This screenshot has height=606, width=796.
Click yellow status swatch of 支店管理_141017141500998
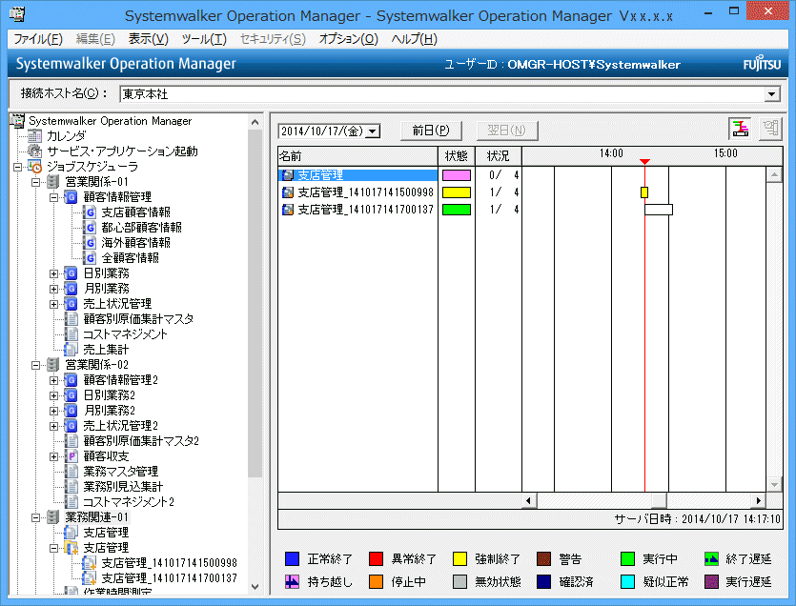(x=457, y=192)
